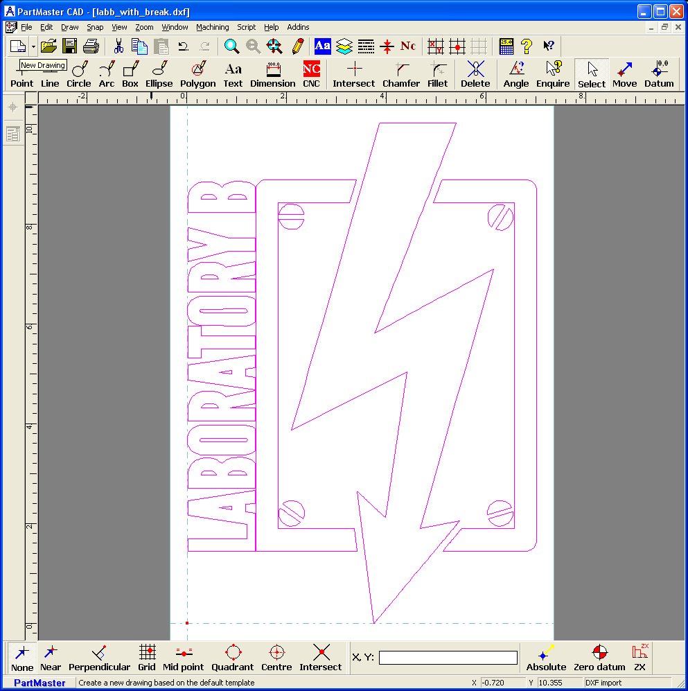688x691 pixels.
Task: Select the Circle tool
Action: [x=79, y=74]
